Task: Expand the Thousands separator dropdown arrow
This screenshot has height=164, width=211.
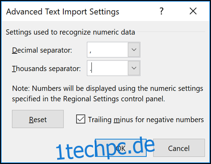Action: point(134,68)
